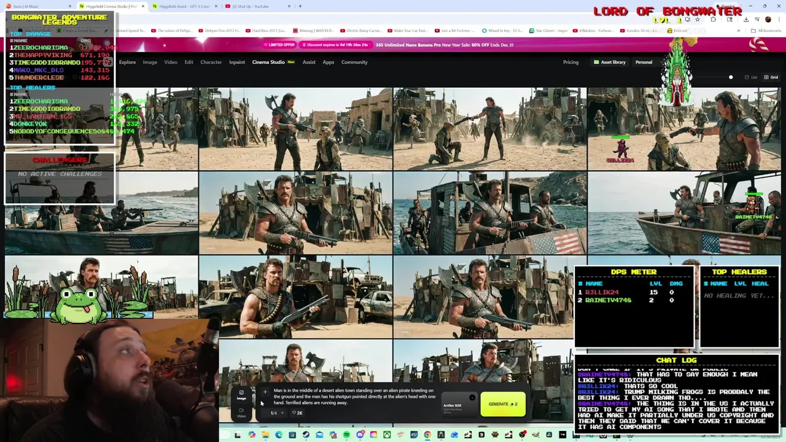This screenshot has height=442, width=786.
Task: Open a new browser tab
Action: [300, 6]
